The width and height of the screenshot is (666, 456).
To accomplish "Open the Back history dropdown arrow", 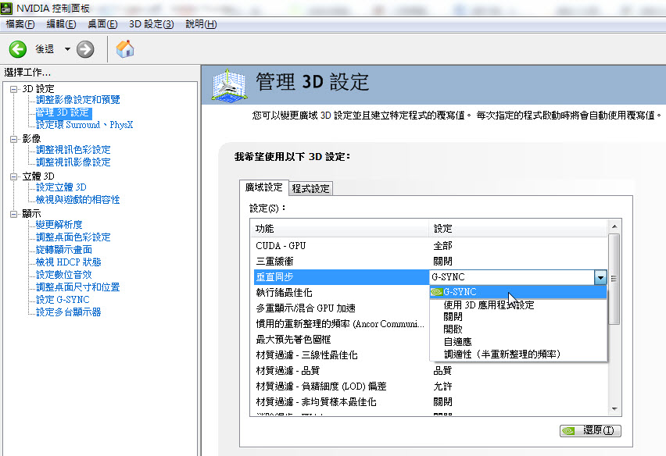I will [67, 49].
